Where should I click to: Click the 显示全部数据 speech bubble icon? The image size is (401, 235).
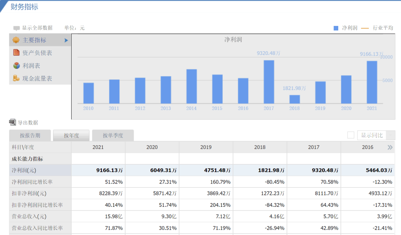(16, 28)
